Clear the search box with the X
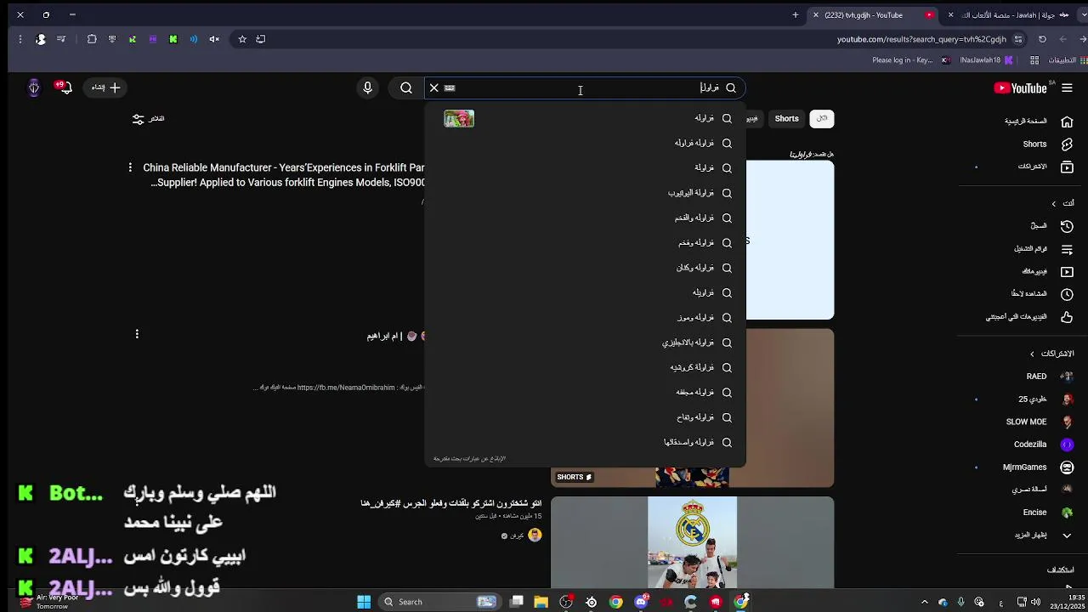 click(433, 88)
